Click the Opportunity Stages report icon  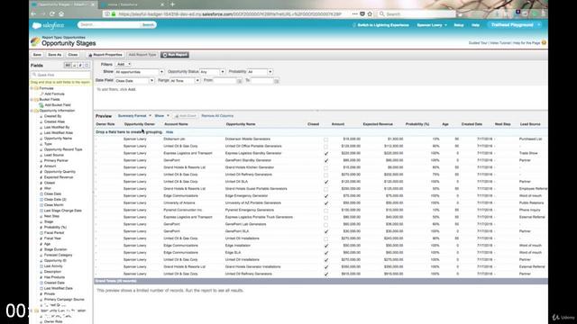[35, 41]
